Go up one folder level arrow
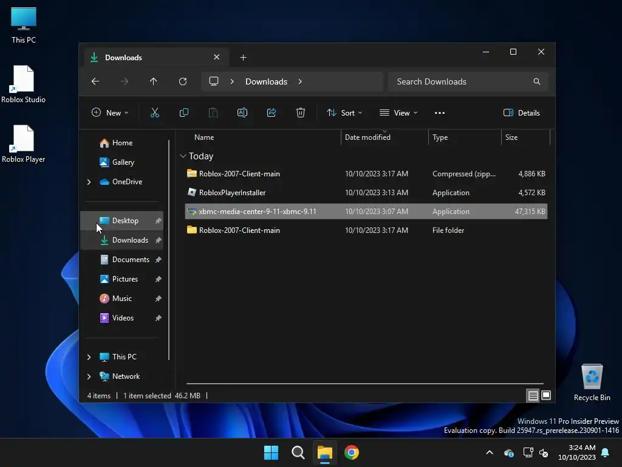 (154, 81)
